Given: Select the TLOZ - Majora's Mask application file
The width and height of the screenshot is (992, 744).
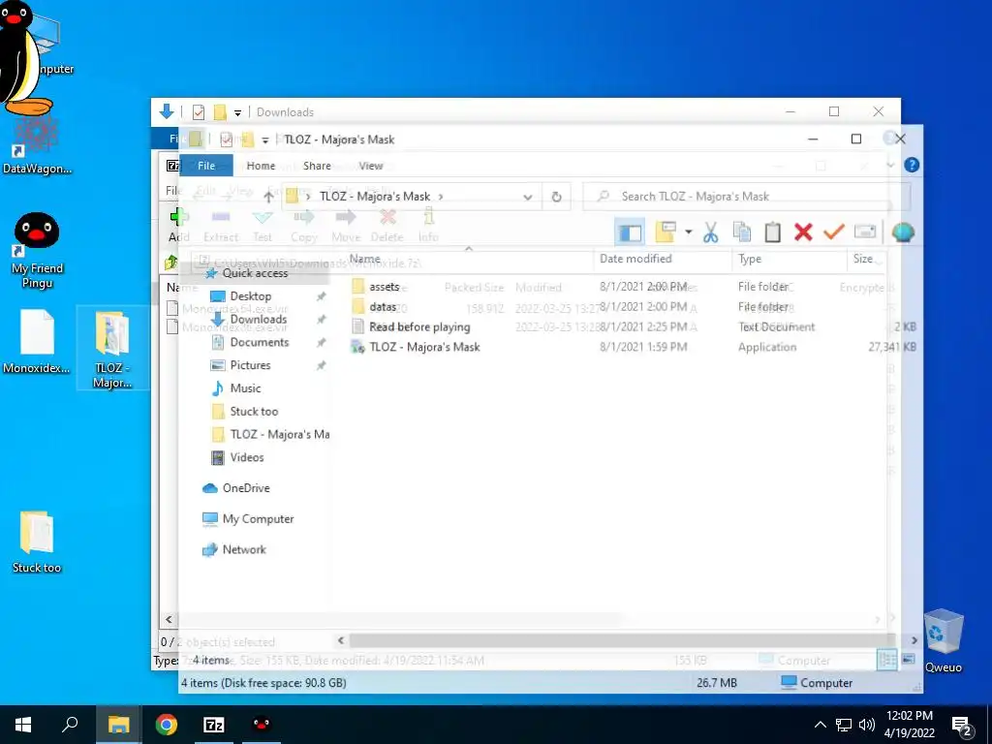Looking at the screenshot, I should click(x=424, y=347).
